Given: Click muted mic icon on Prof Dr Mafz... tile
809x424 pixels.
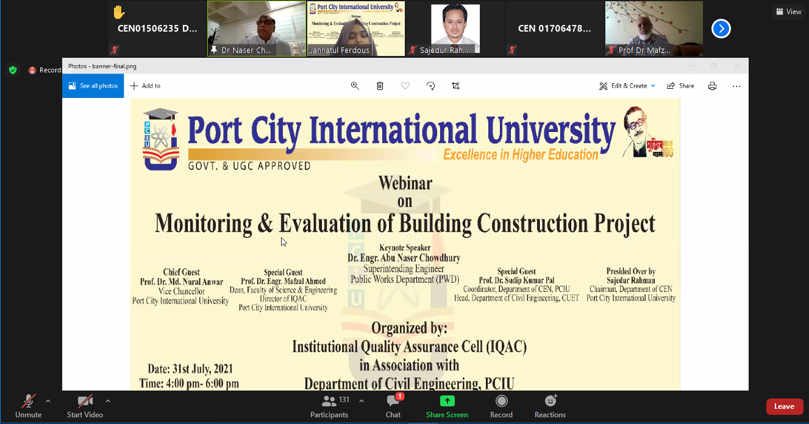Looking at the screenshot, I should point(611,50).
